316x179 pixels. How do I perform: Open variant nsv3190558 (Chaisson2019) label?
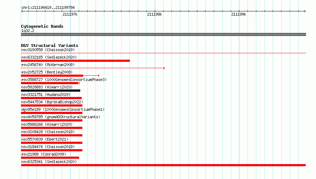pos(48,50)
